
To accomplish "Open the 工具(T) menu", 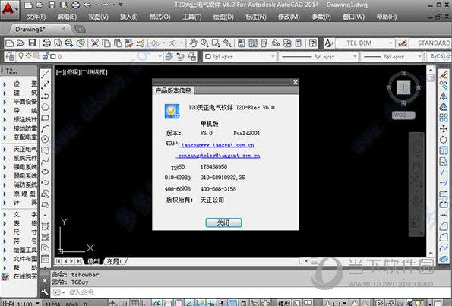I will [191, 17].
